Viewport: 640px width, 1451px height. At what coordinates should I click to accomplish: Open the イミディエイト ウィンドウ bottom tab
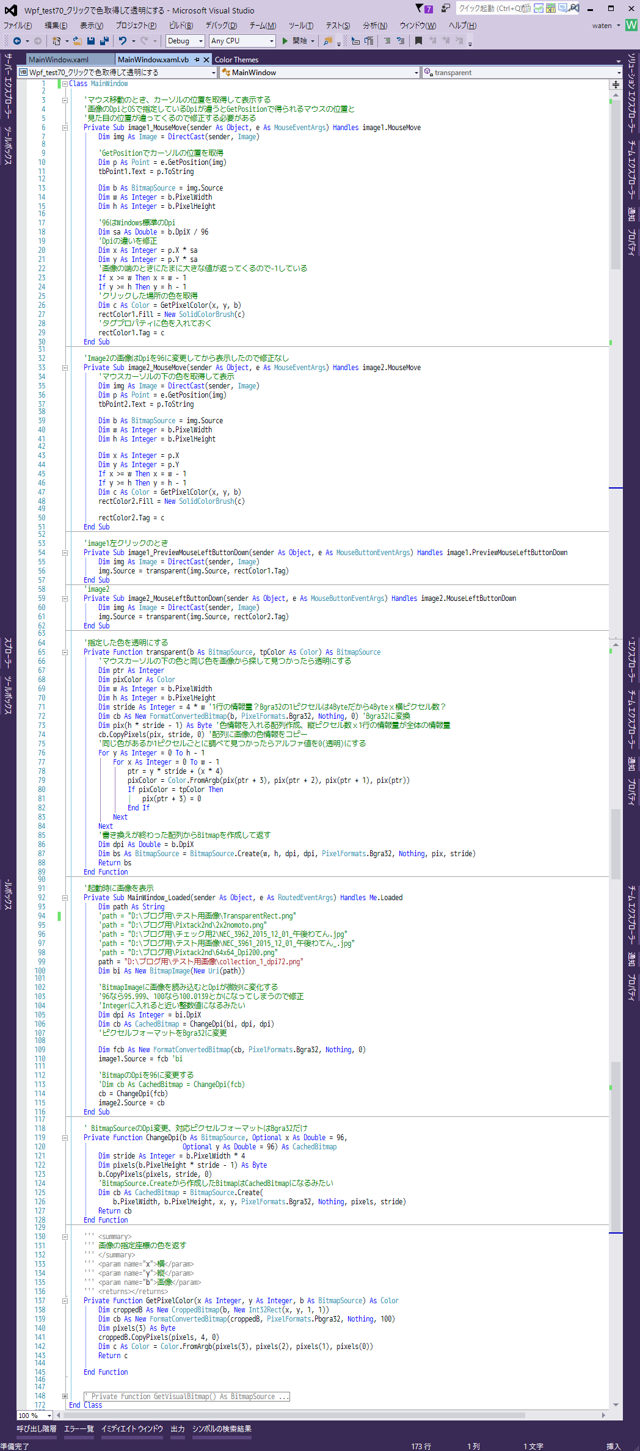(132, 1428)
